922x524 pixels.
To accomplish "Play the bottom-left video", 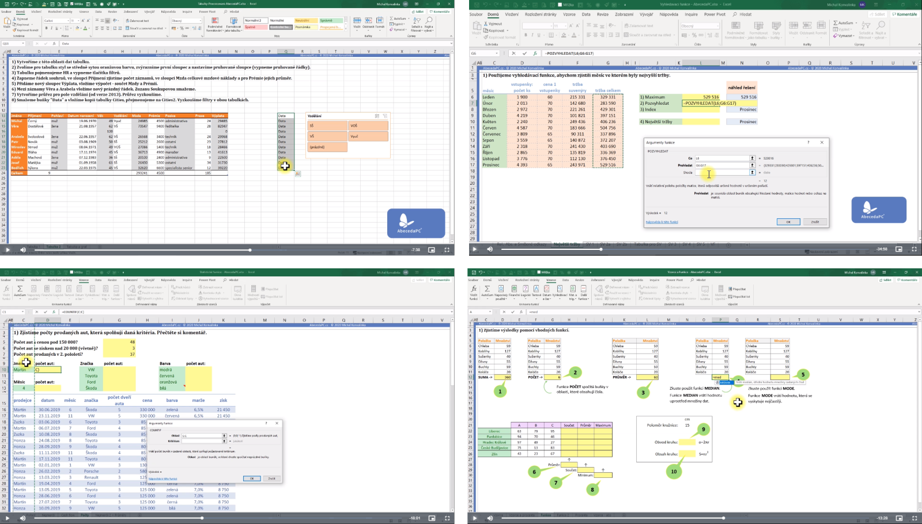I will [7, 518].
